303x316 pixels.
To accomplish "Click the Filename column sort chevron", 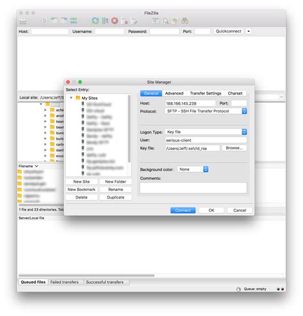I will (36, 166).
